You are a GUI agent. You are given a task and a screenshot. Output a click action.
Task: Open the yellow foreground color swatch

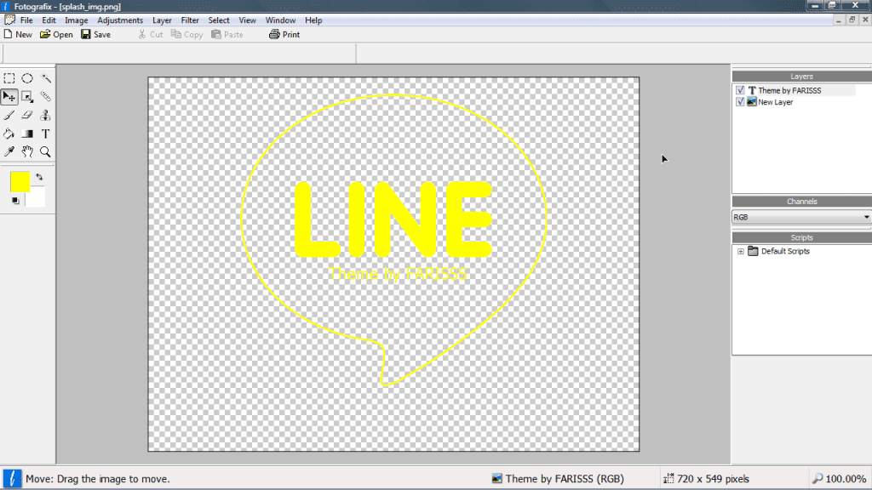pos(20,182)
